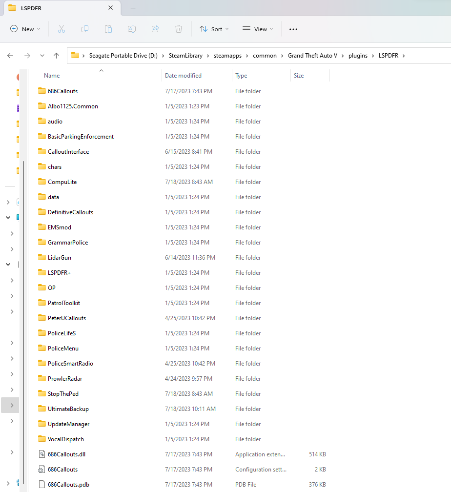Navigate to Seagate Portable Drive (D:) breadcrumb
This screenshot has height=492, width=451.
123,56
